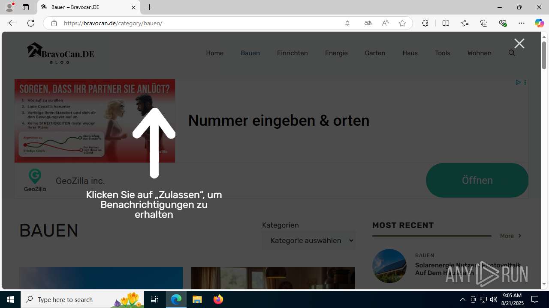
Task: Open the Home menu item
Action: click(214, 53)
